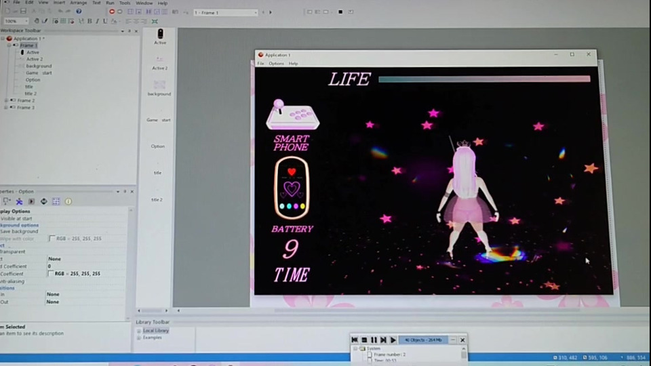The image size is (651, 366).
Task: Click the arcade joystick image in game
Action: click(293, 115)
